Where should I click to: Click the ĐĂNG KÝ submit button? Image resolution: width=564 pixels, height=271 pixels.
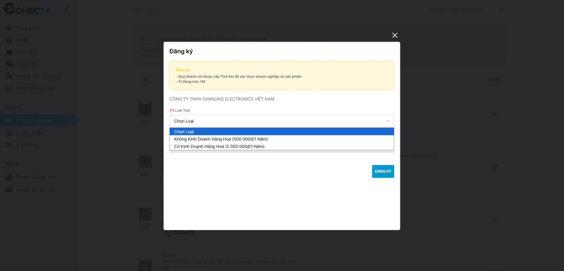383,171
